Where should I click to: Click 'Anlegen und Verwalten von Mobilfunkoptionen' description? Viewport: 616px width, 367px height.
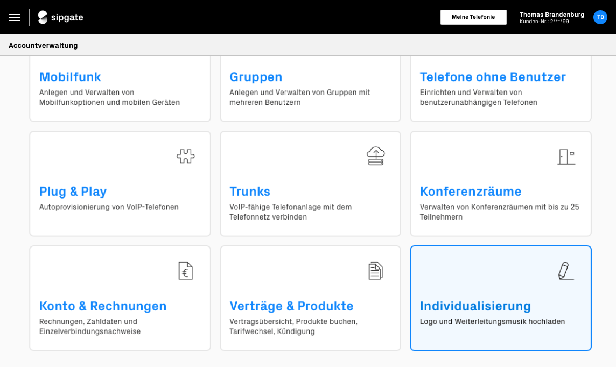110,97
